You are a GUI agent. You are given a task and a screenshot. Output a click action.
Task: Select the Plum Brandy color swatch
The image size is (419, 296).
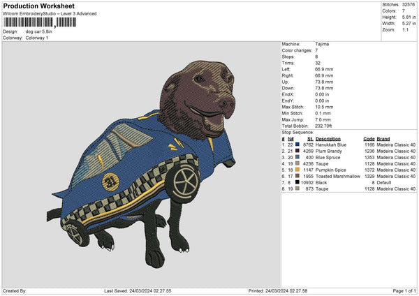click(x=297, y=150)
